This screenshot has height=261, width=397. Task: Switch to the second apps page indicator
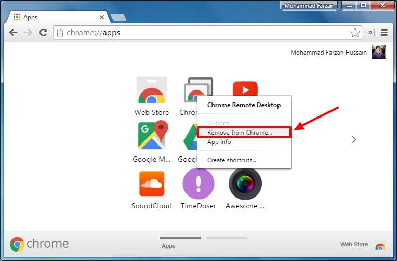tap(227, 238)
